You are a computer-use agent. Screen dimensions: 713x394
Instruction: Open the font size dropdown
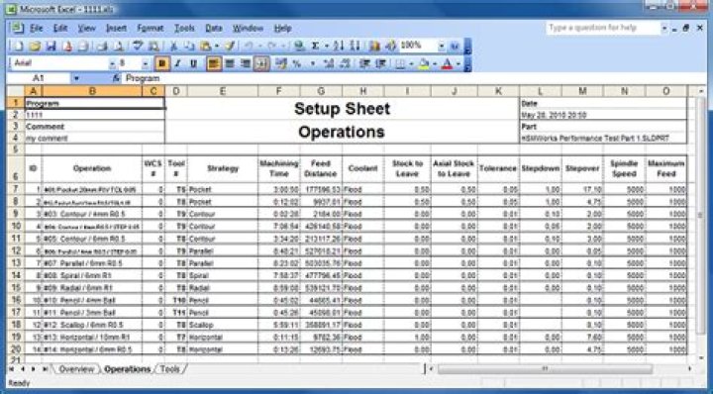coord(146,63)
